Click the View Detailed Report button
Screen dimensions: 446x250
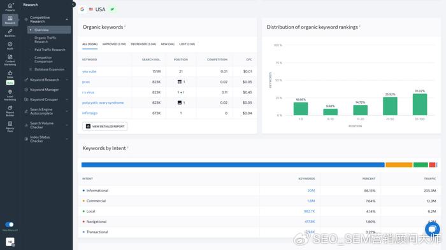click(x=105, y=127)
